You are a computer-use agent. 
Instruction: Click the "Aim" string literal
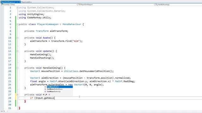pos(76,41)
